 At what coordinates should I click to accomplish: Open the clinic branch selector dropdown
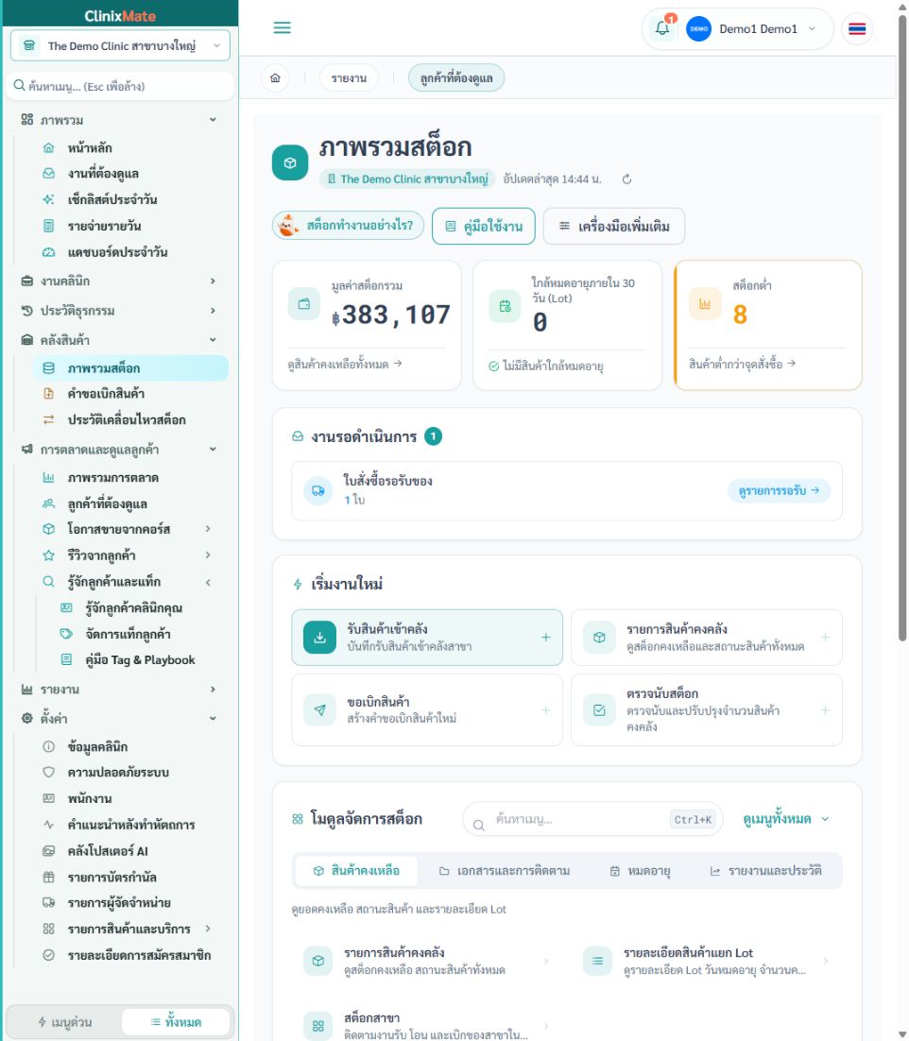click(120, 45)
